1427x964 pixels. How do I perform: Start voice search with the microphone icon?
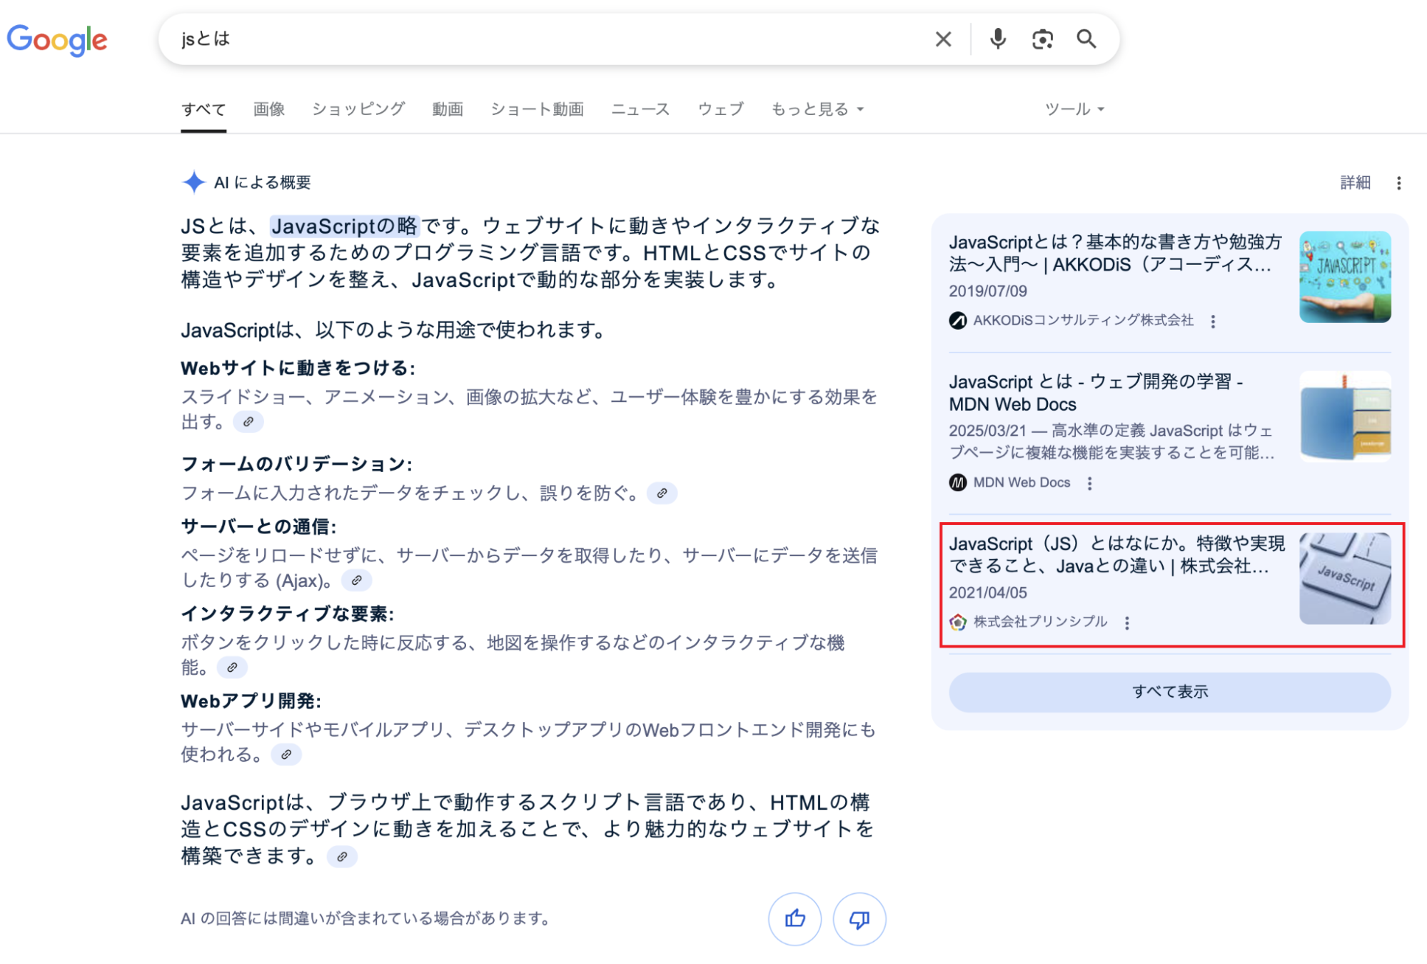(x=998, y=39)
